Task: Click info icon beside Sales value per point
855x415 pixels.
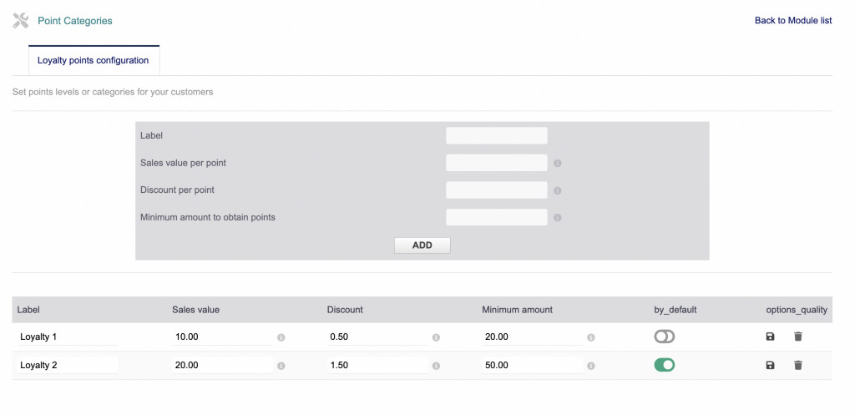Action: [x=558, y=164]
